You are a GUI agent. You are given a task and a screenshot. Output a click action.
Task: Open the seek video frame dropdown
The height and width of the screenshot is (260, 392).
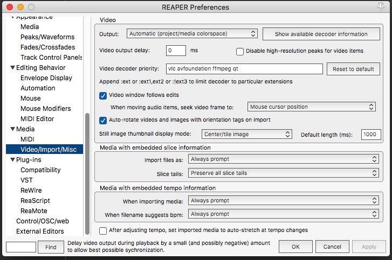tap(312, 107)
